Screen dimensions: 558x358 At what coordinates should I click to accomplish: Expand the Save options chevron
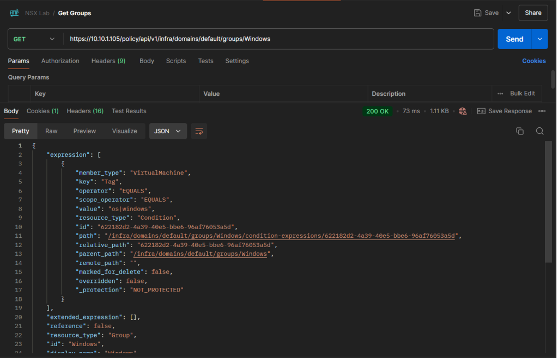(508, 13)
